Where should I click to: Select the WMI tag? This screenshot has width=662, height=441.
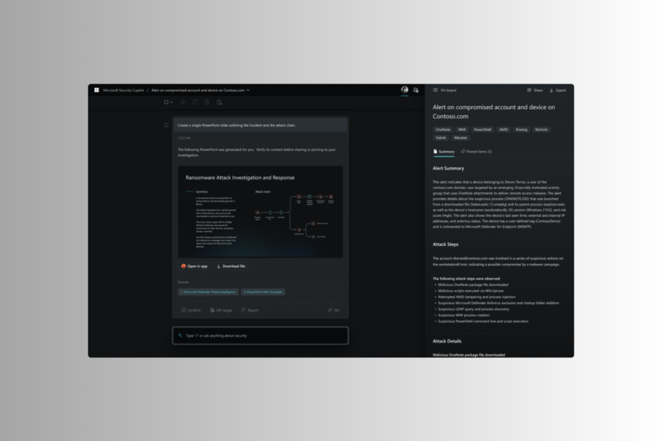coord(463,129)
